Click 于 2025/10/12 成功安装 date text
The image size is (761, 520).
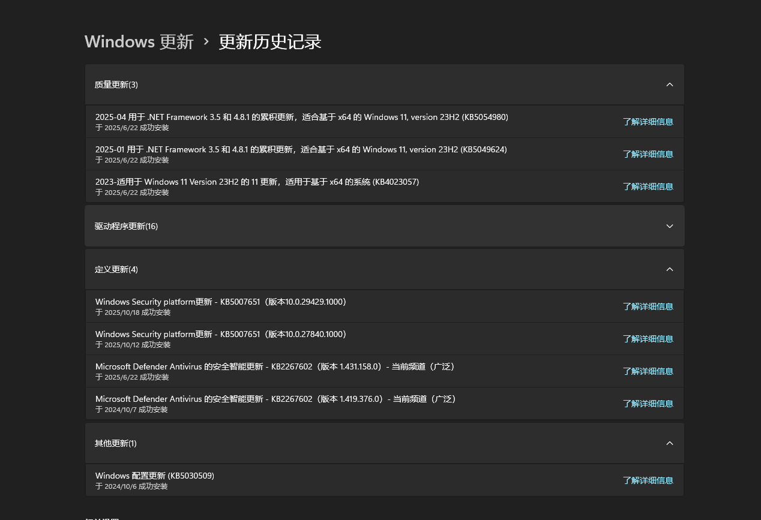click(x=133, y=345)
